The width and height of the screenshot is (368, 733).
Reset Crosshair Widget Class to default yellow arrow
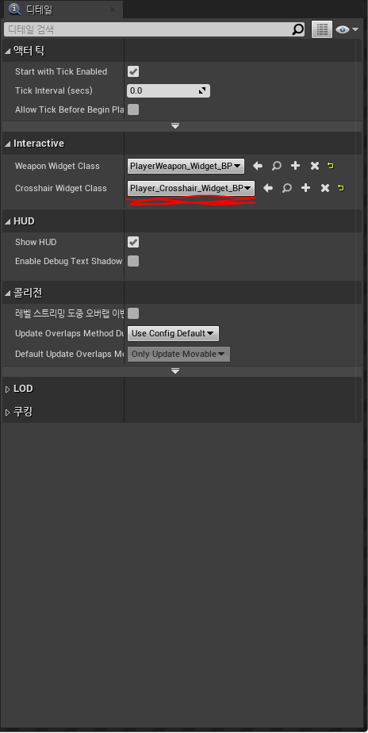click(x=341, y=188)
